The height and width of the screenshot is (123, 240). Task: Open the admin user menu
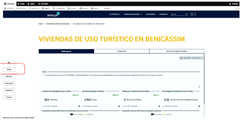pos(31,4)
